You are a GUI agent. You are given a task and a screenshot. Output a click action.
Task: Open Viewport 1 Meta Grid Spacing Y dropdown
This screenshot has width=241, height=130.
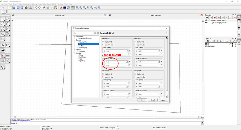click(127, 65)
